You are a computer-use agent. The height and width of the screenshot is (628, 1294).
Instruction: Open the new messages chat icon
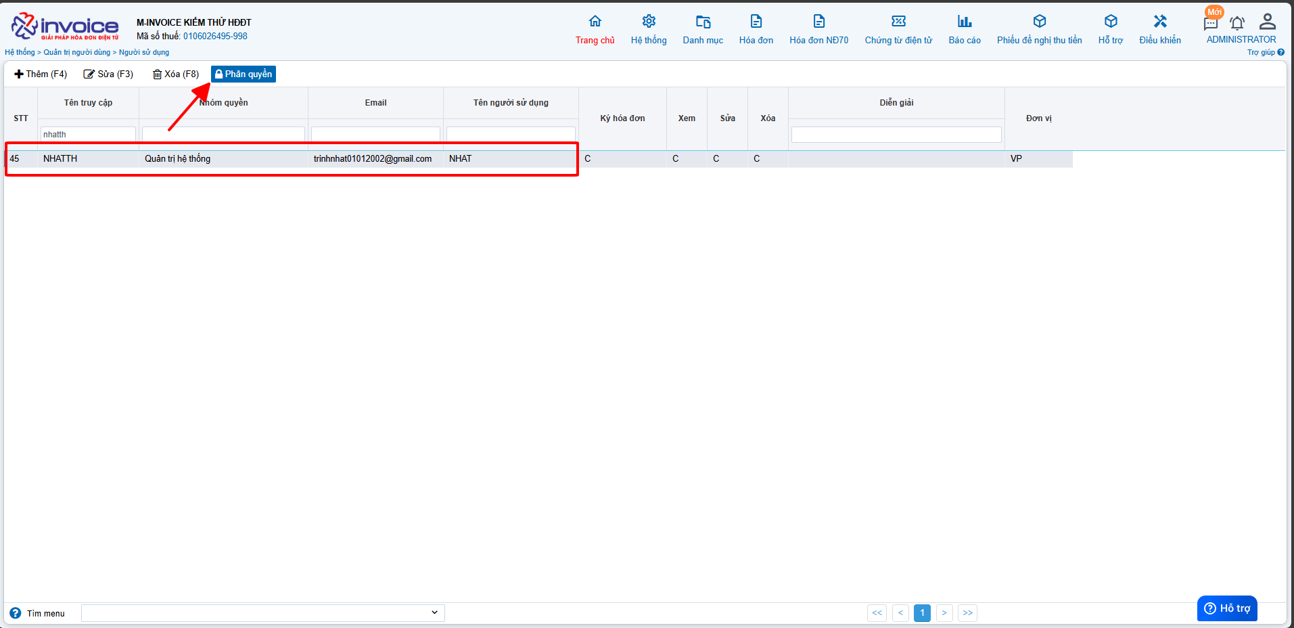(x=1210, y=24)
